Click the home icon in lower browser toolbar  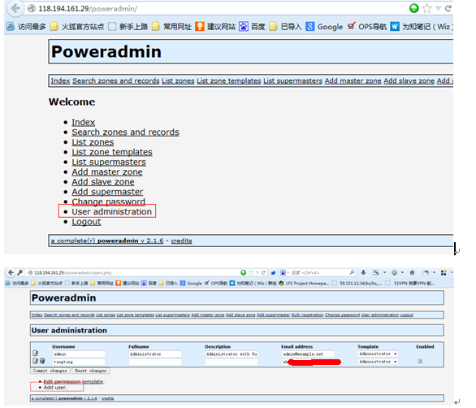coord(412,272)
